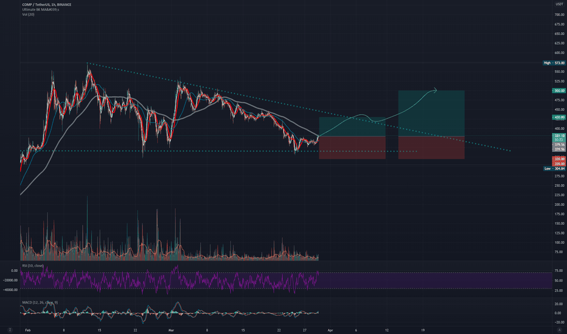Click the 200.00 level on price axis
The image size is (567, 334).
tap(560, 205)
